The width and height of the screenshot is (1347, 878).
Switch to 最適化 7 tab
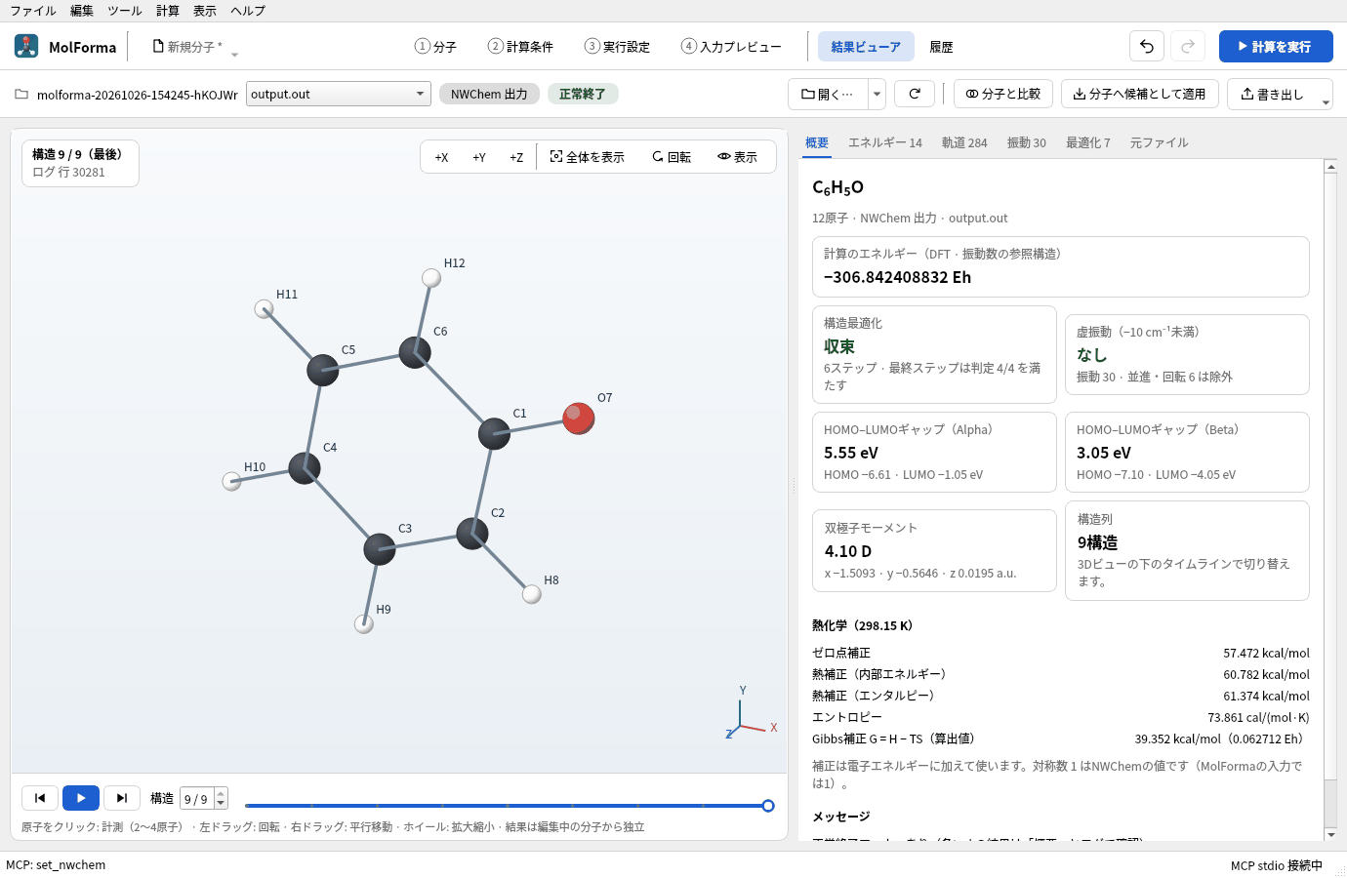coord(1087,142)
